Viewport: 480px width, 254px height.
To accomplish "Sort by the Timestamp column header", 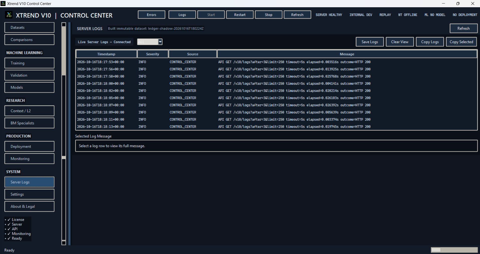I will click(x=106, y=54).
